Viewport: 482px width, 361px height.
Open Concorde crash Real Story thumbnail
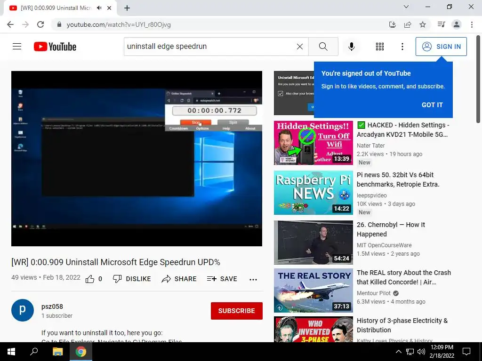point(313,290)
